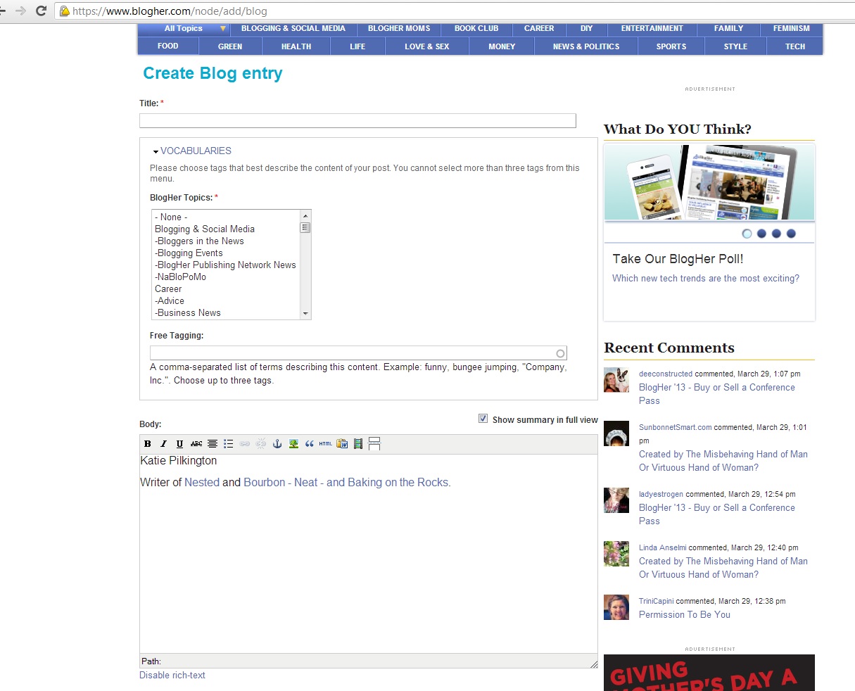Open deeconstructed's BlogHer '13 conference pass link

tap(717, 393)
